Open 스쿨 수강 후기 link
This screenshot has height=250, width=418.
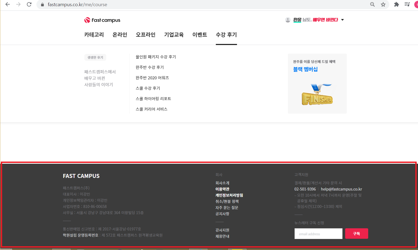click(x=148, y=88)
